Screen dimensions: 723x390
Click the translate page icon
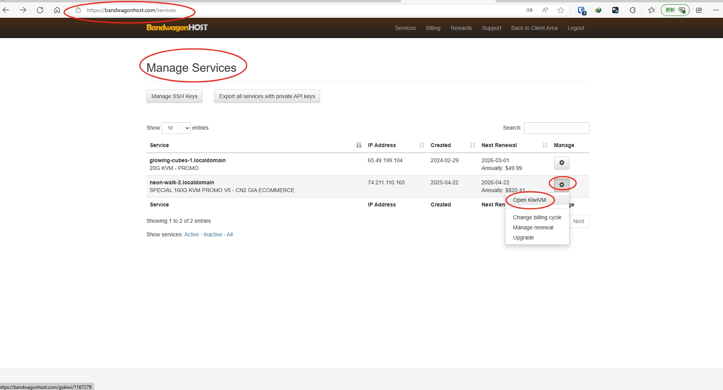pyautogui.click(x=530, y=10)
